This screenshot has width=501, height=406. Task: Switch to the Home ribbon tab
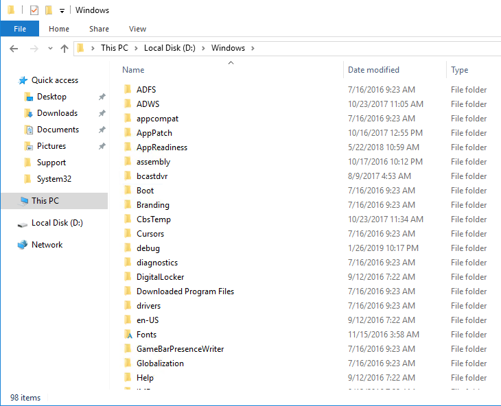click(x=59, y=29)
